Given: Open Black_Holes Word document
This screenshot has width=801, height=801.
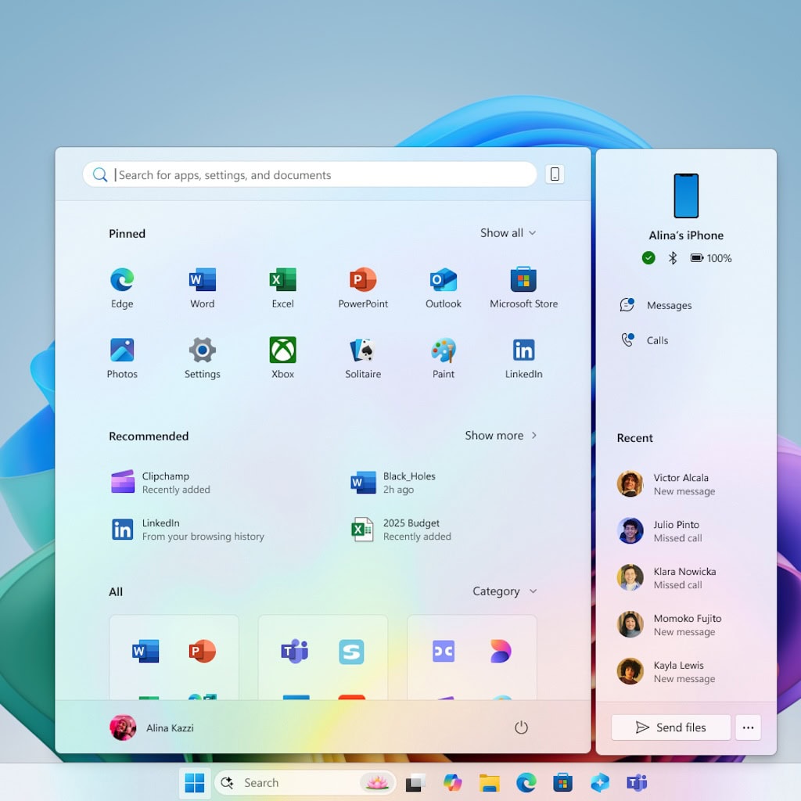Looking at the screenshot, I should [x=393, y=482].
